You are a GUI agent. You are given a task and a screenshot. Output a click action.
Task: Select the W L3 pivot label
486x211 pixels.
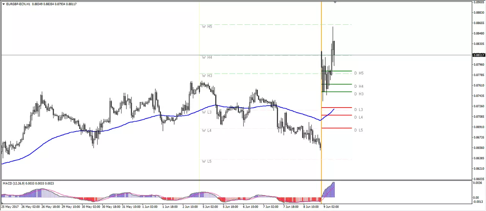pos(207,113)
